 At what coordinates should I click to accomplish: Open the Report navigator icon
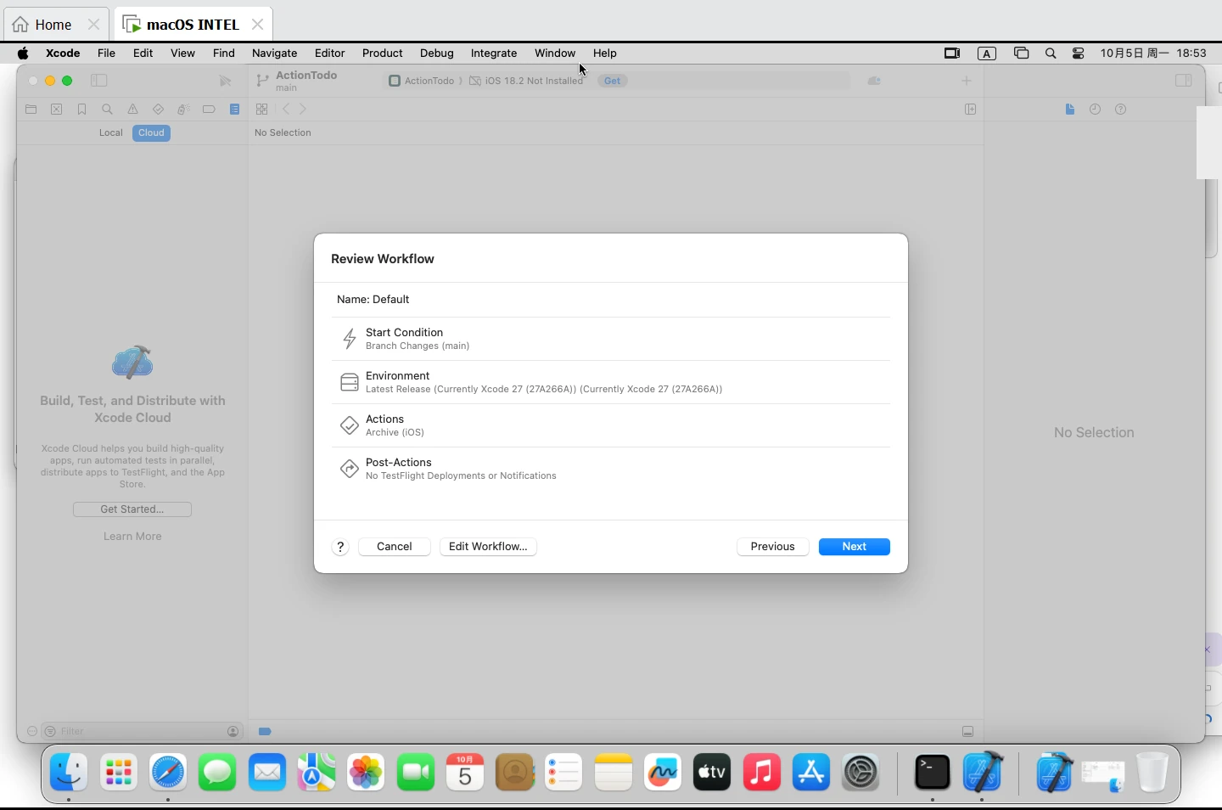point(235,110)
